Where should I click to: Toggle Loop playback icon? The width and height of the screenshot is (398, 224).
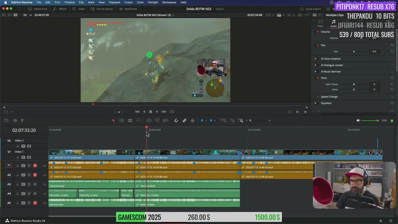coord(172,112)
